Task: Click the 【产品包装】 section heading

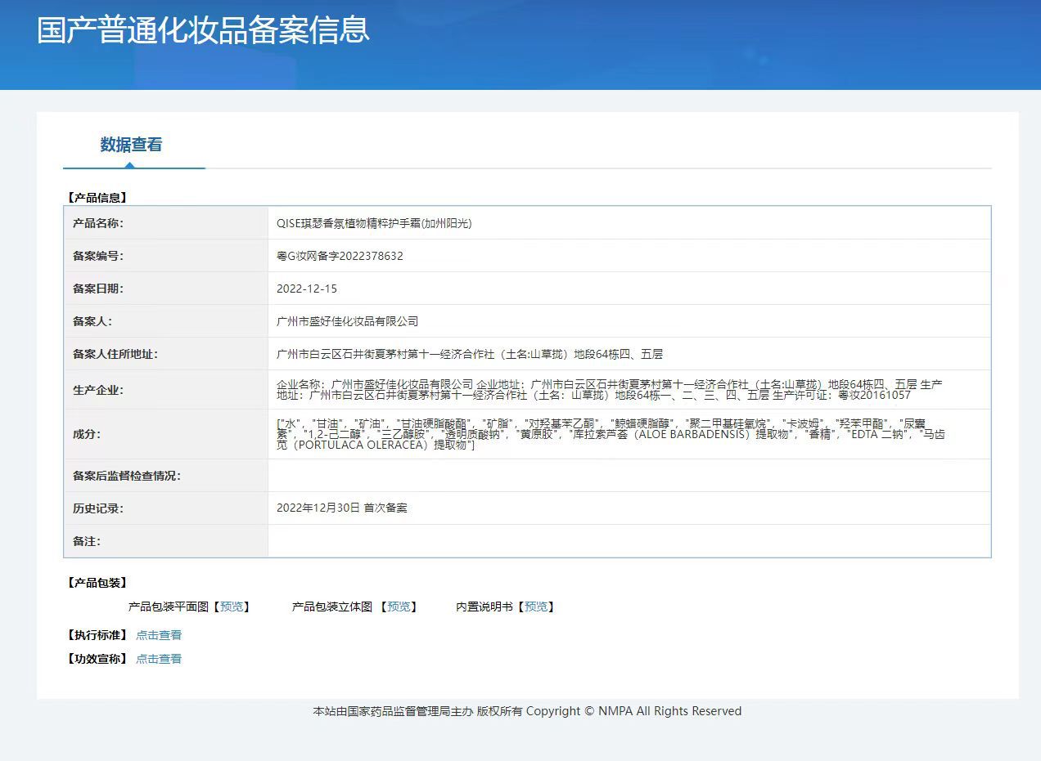Action: point(97,583)
